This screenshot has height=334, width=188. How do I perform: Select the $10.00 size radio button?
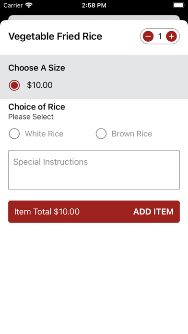(x=14, y=85)
